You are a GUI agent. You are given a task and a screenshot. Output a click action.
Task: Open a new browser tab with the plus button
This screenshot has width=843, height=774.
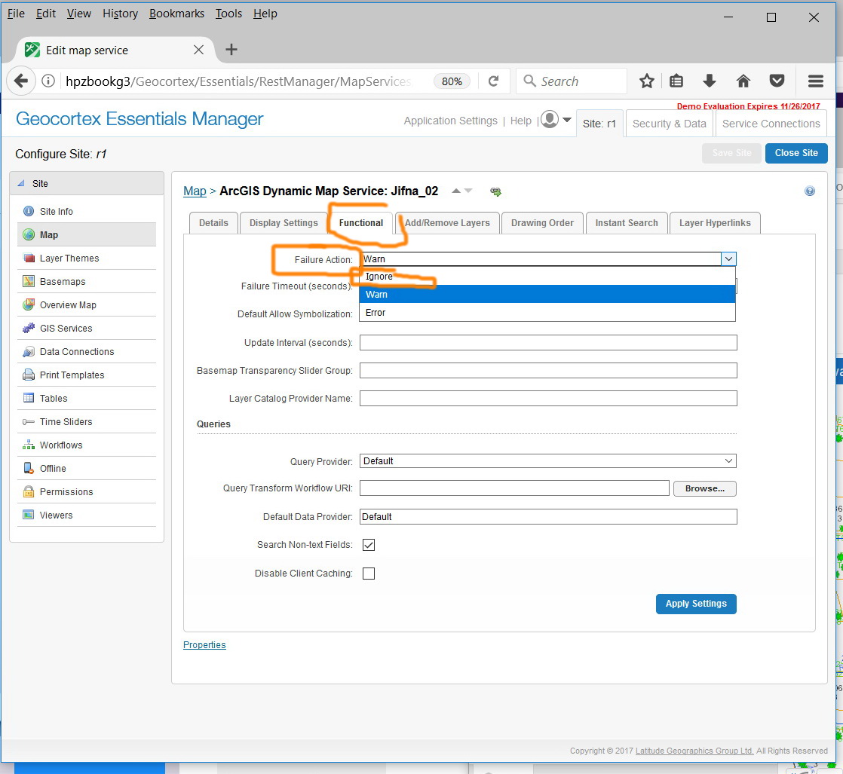click(x=231, y=50)
